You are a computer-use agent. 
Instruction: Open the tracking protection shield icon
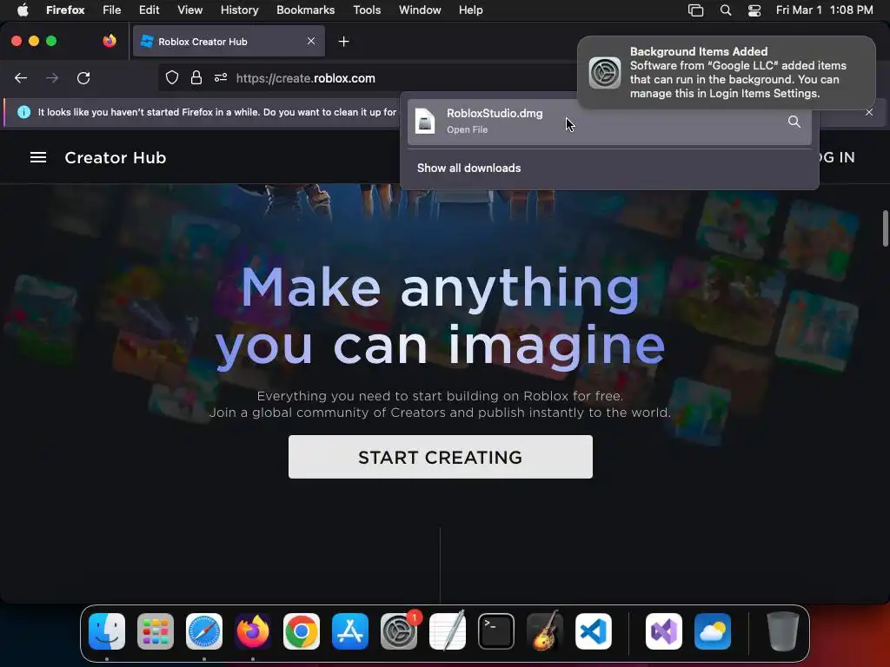172,77
